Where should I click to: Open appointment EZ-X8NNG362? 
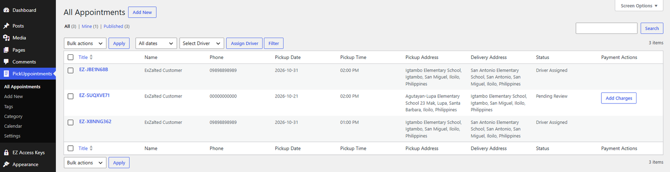pos(95,121)
